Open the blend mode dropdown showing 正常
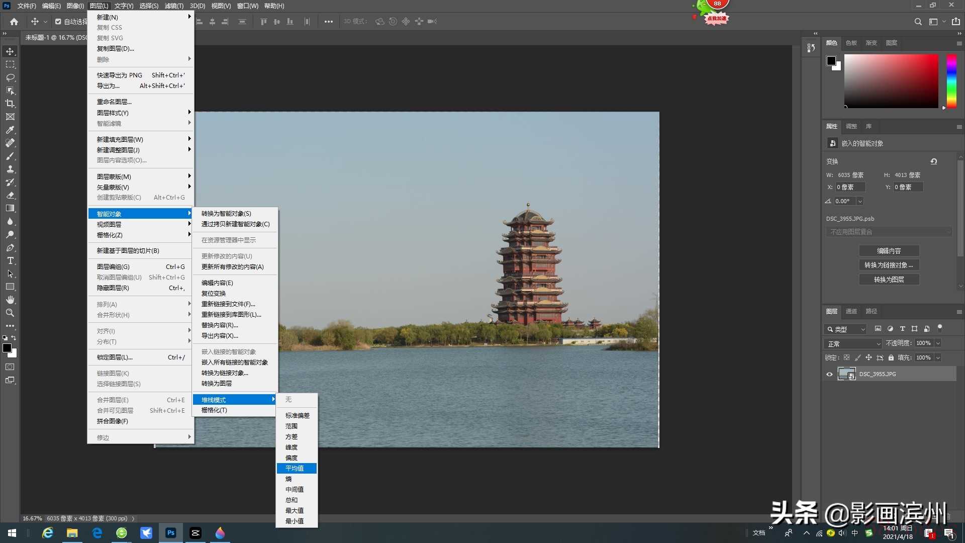Viewport: 965px width, 543px height. (x=853, y=344)
